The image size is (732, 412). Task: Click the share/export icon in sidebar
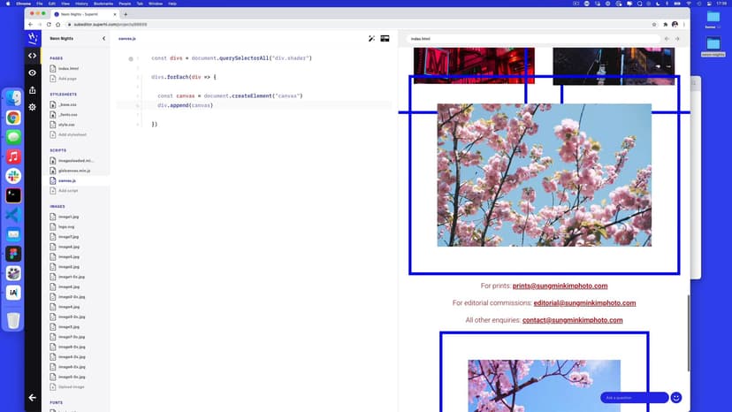[33, 89]
